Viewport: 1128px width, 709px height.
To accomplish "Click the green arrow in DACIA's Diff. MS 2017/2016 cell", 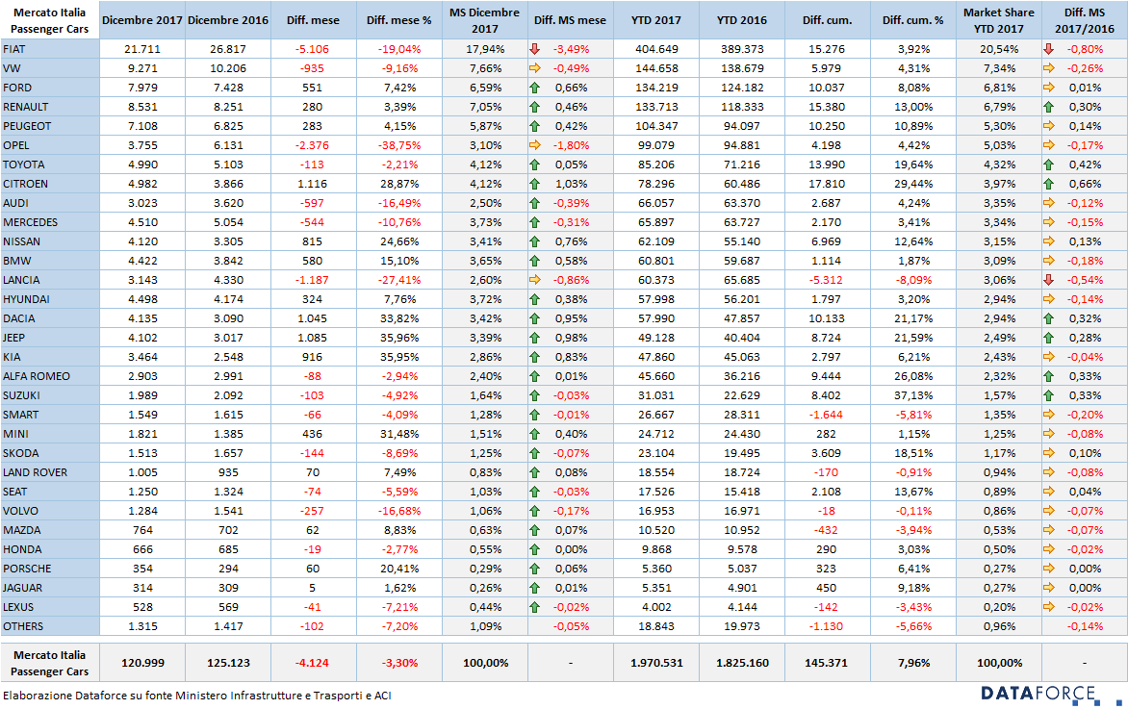I will [1049, 318].
